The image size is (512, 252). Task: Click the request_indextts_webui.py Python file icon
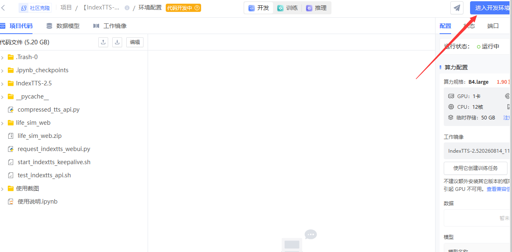[x=11, y=149]
